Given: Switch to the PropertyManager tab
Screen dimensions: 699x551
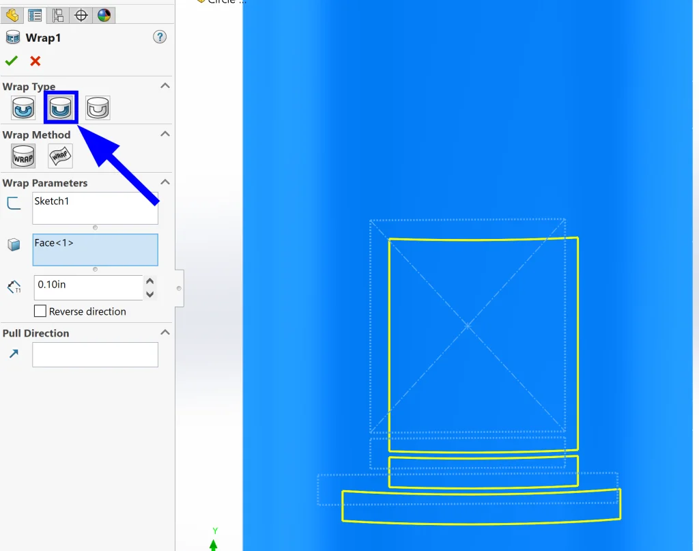Looking at the screenshot, I should click(x=35, y=16).
